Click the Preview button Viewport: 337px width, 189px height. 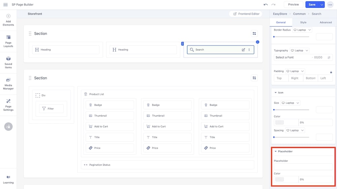(293, 5)
